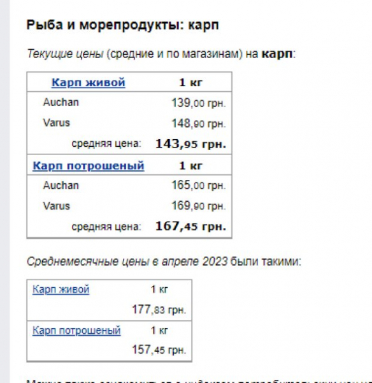
Task: Click Auchan label under gutted carp
Action: [61, 185]
